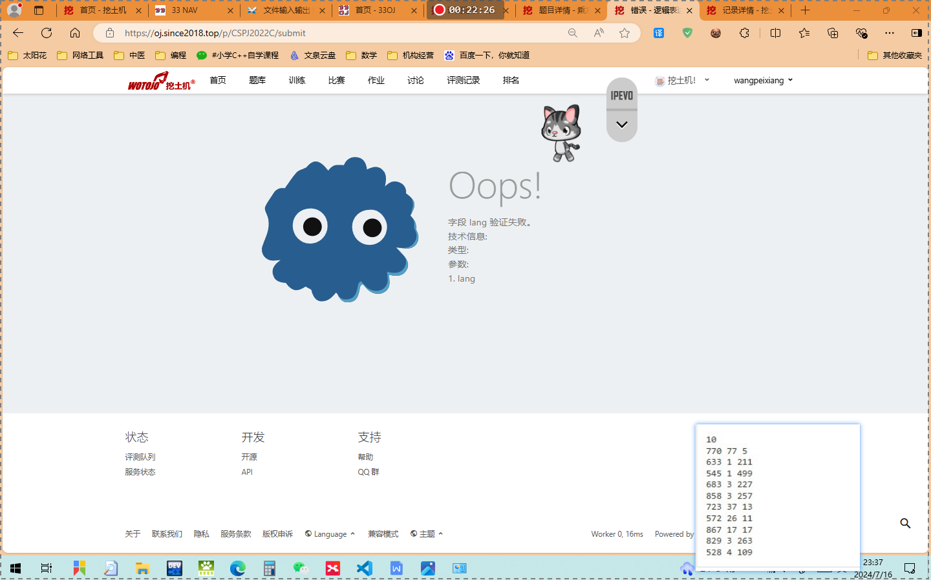Close the 错误 - 逻辑表达式 tab

tap(689, 10)
